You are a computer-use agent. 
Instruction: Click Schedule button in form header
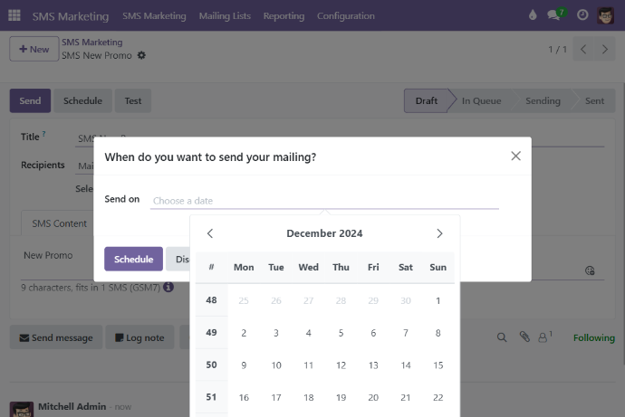click(x=83, y=100)
